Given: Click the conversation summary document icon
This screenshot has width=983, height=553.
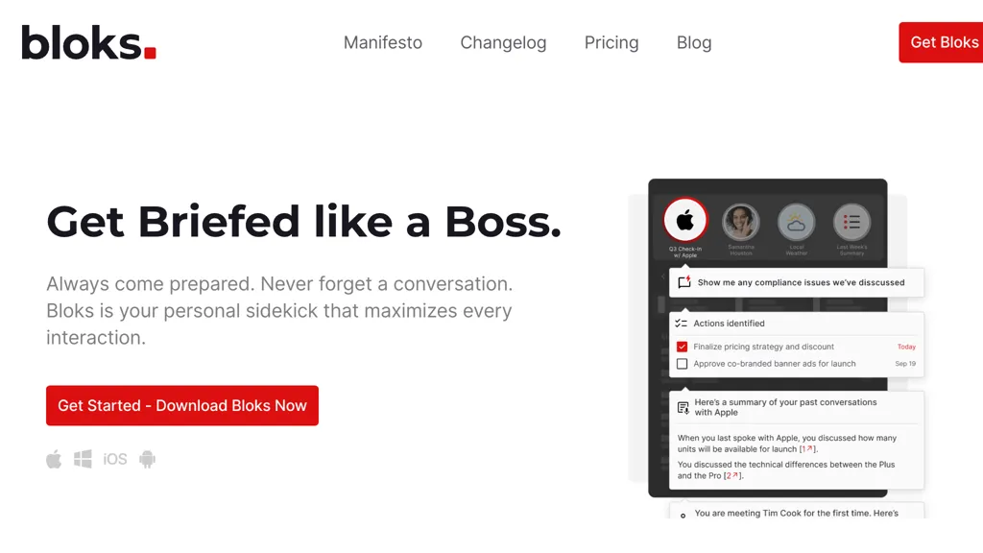Looking at the screenshot, I should (683, 407).
